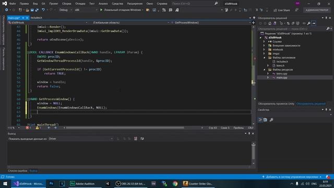Viewport: 334px width, 188px height.
Task: Collapse the GetProcessWindow function fold
Action: coord(28,99)
